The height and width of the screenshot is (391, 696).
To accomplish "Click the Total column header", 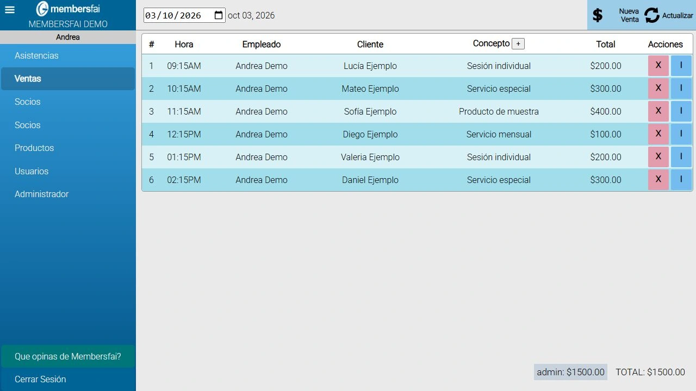I will pos(606,45).
